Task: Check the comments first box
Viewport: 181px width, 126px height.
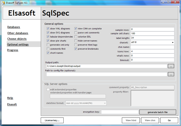Action: click(48, 49)
